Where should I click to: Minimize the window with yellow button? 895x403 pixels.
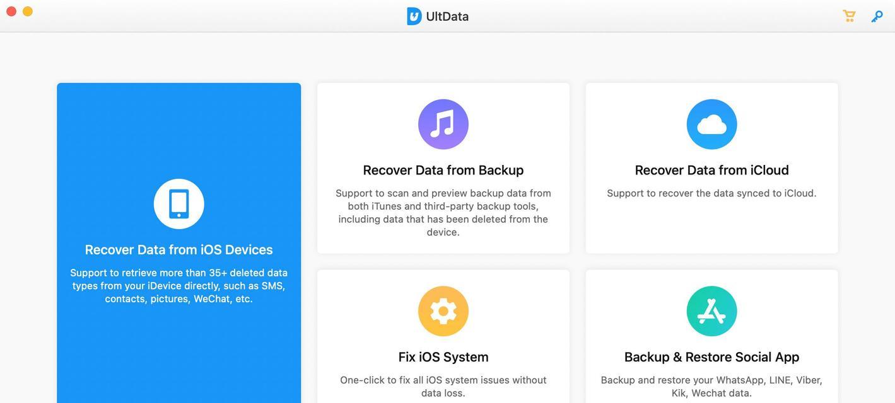pyautogui.click(x=28, y=11)
